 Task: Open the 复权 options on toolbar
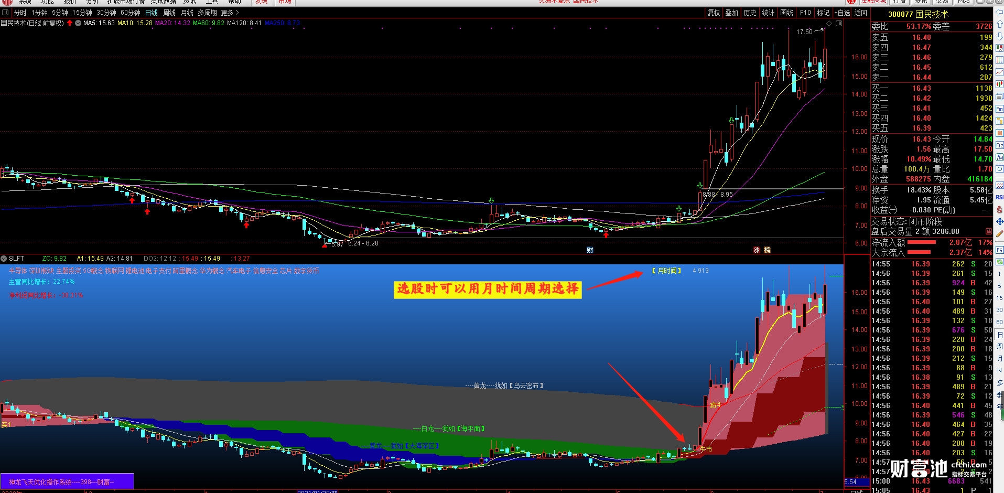coord(714,13)
